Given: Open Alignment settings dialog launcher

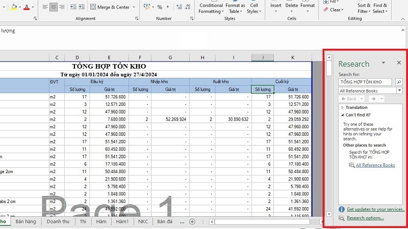Looking at the screenshot, I should pyautogui.click(x=137, y=18).
